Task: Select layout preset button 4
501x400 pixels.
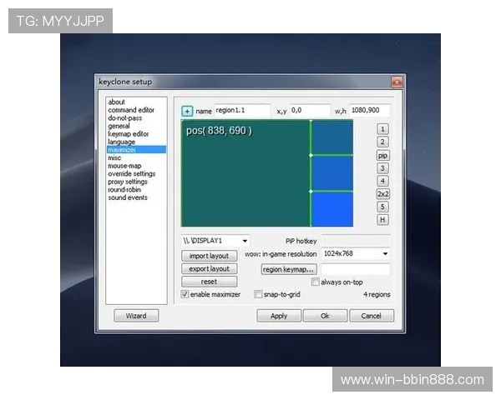Action: [382, 181]
